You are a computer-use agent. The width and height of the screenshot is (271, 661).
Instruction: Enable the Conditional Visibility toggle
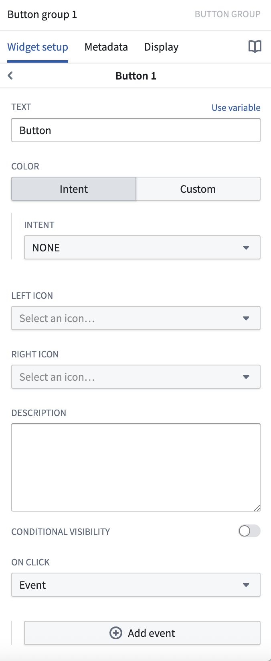[249, 531]
